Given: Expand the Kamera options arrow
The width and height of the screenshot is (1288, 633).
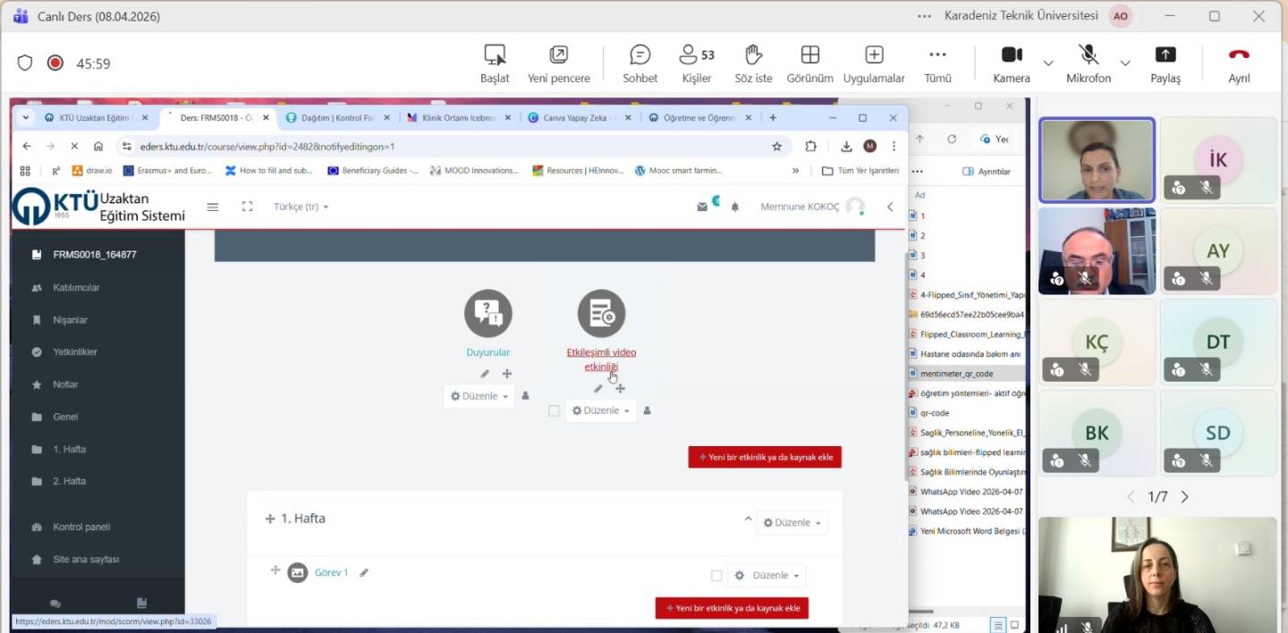Looking at the screenshot, I should click(x=1048, y=63).
